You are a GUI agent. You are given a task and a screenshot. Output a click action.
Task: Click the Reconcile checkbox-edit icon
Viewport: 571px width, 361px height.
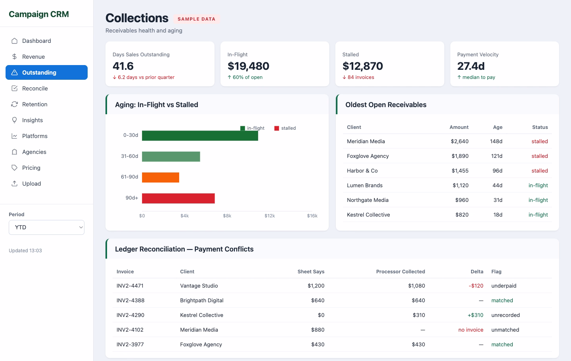(14, 88)
